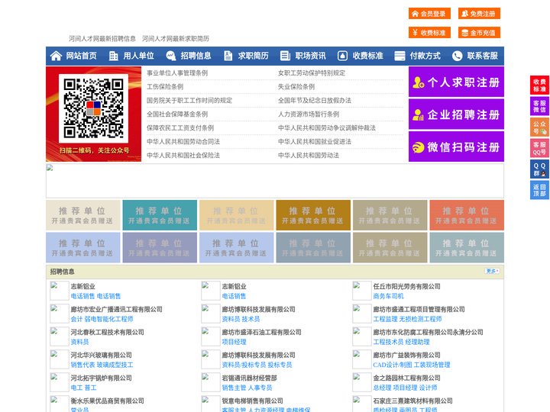Open 金之路园林工程有限公司 link

406,378
